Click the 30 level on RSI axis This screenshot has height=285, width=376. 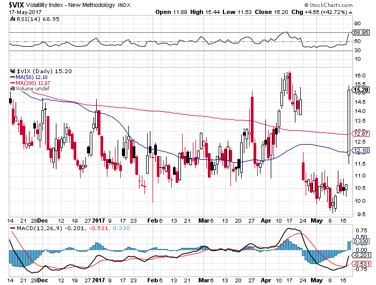(x=357, y=51)
